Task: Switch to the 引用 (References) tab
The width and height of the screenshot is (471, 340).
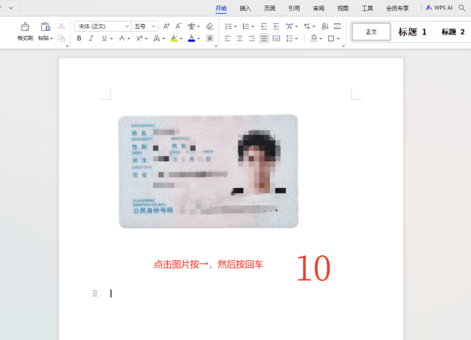Action: pos(294,8)
